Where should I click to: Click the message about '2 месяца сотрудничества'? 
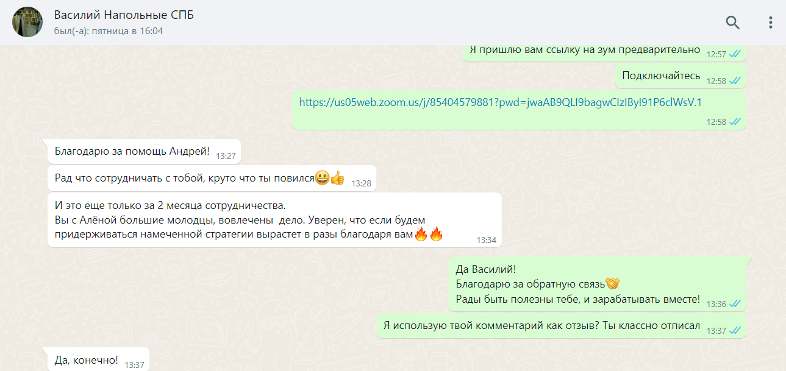pos(274,219)
